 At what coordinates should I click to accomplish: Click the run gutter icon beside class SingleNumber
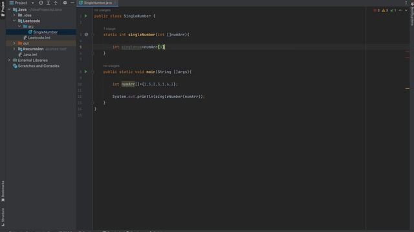pyautogui.click(x=86, y=16)
